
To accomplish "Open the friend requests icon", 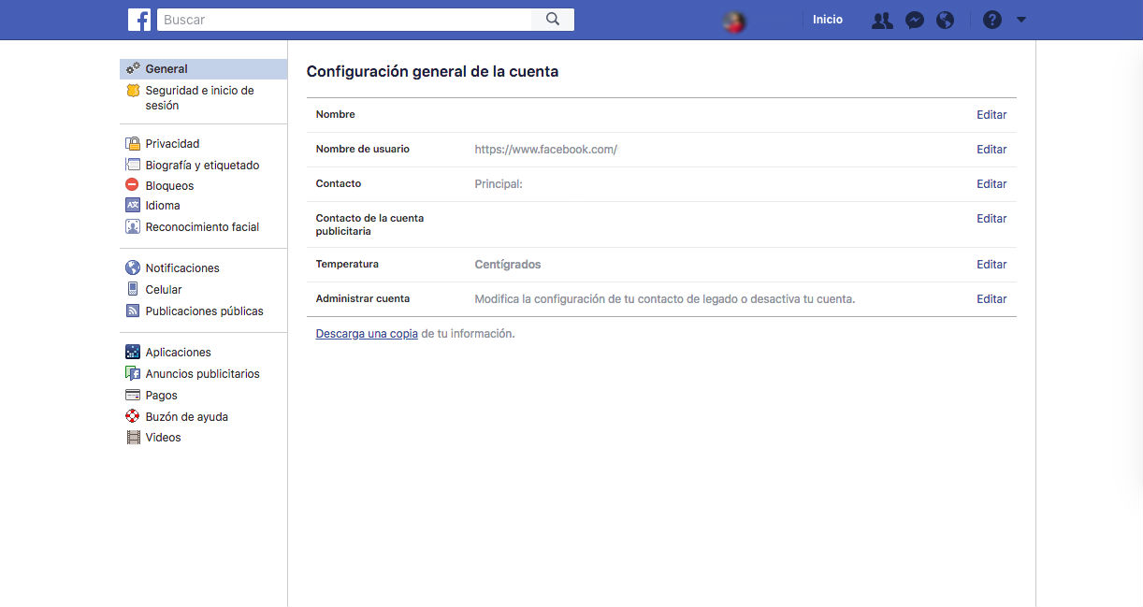I will pos(882,20).
